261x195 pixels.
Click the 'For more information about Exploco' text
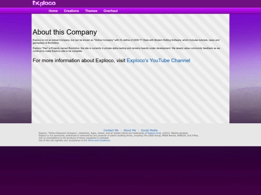[79, 61]
